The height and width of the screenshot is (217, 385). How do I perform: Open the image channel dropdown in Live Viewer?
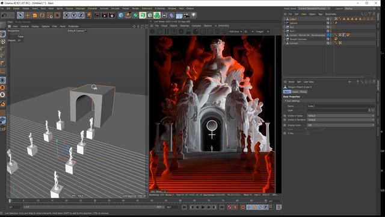[262, 31]
